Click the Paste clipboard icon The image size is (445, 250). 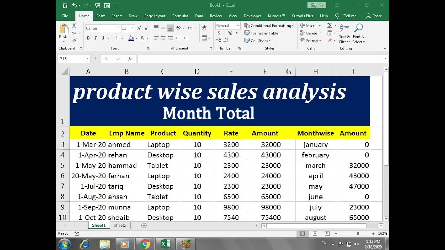point(64,29)
